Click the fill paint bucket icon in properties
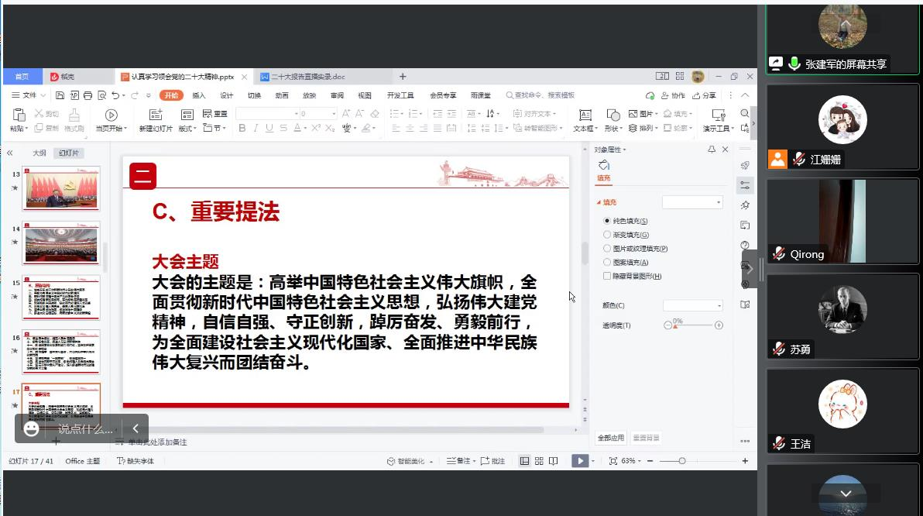 (x=604, y=165)
